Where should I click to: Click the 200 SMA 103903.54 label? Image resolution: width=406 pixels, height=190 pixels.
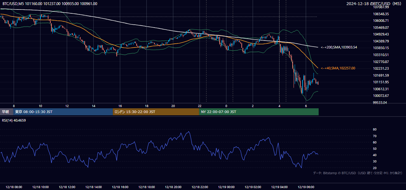coord(339,47)
